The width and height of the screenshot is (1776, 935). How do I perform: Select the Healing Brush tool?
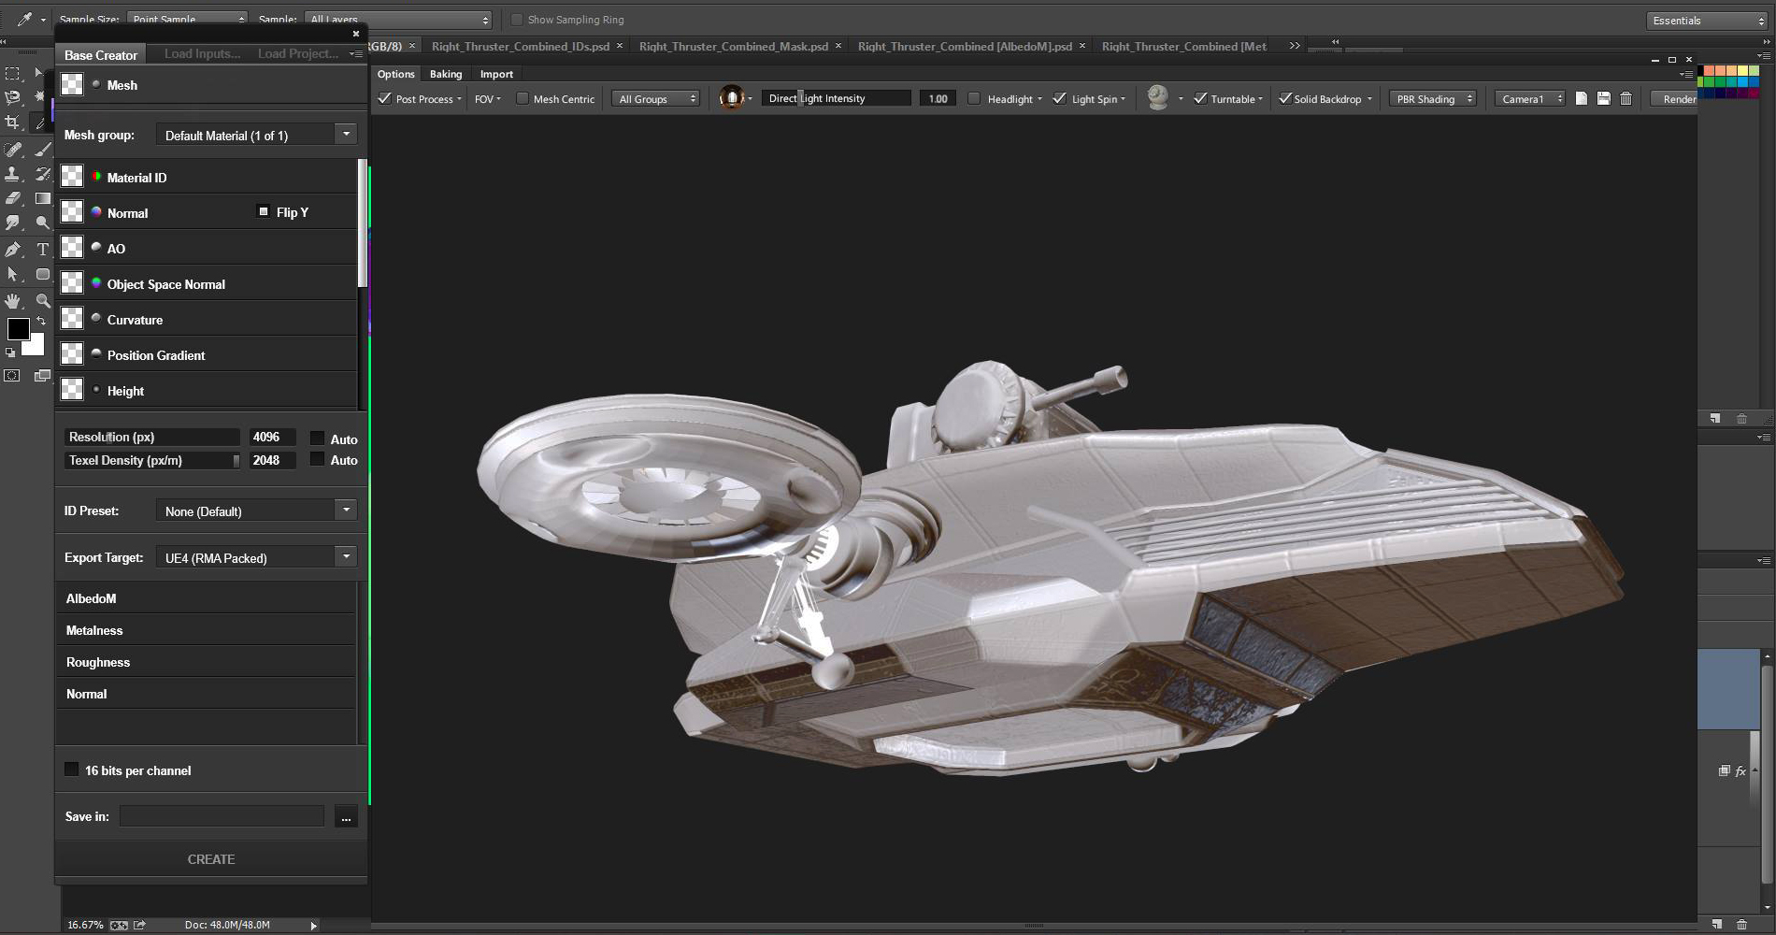pos(12,150)
